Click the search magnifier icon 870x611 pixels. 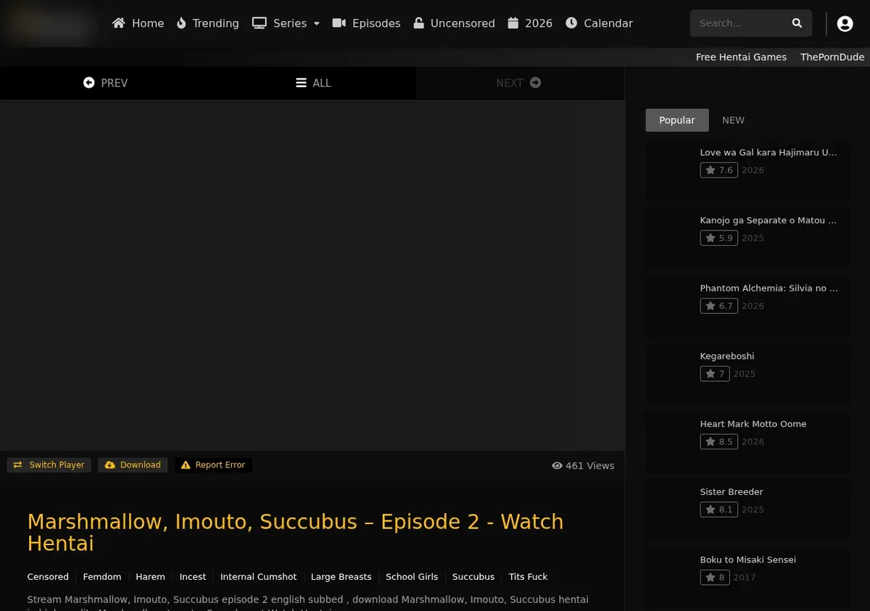(797, 23)
